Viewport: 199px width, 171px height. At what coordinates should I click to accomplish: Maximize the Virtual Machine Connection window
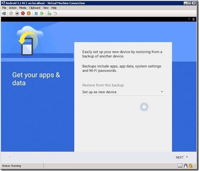(x=190, y=3)
